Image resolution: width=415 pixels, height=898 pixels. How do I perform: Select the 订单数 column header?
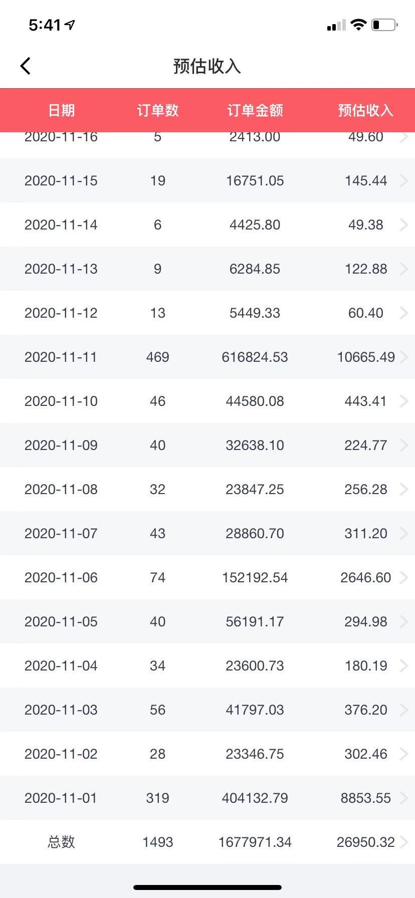tap(158, 110)
